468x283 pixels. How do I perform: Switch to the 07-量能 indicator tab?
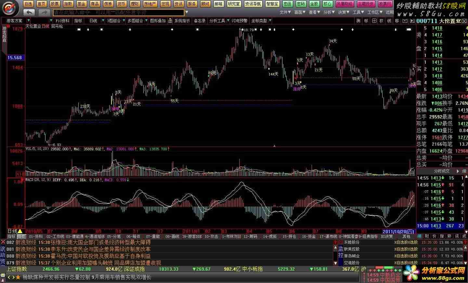coord(153,236)
